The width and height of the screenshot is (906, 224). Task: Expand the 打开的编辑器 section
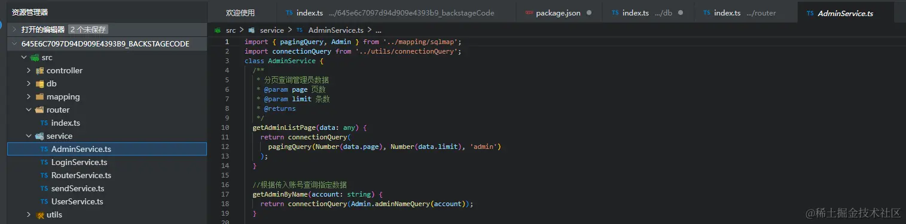coord(15,29)
